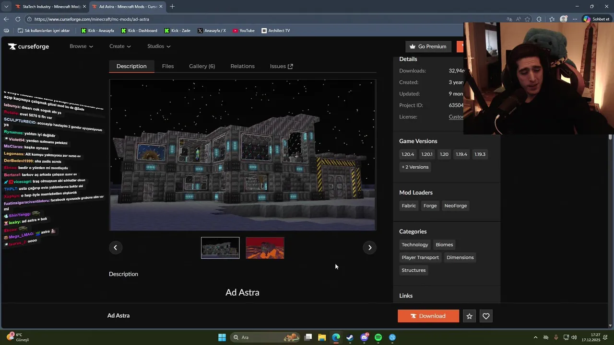Select the Description tab
This screenshot has height=345, width=614.
(x=131, y=66)
